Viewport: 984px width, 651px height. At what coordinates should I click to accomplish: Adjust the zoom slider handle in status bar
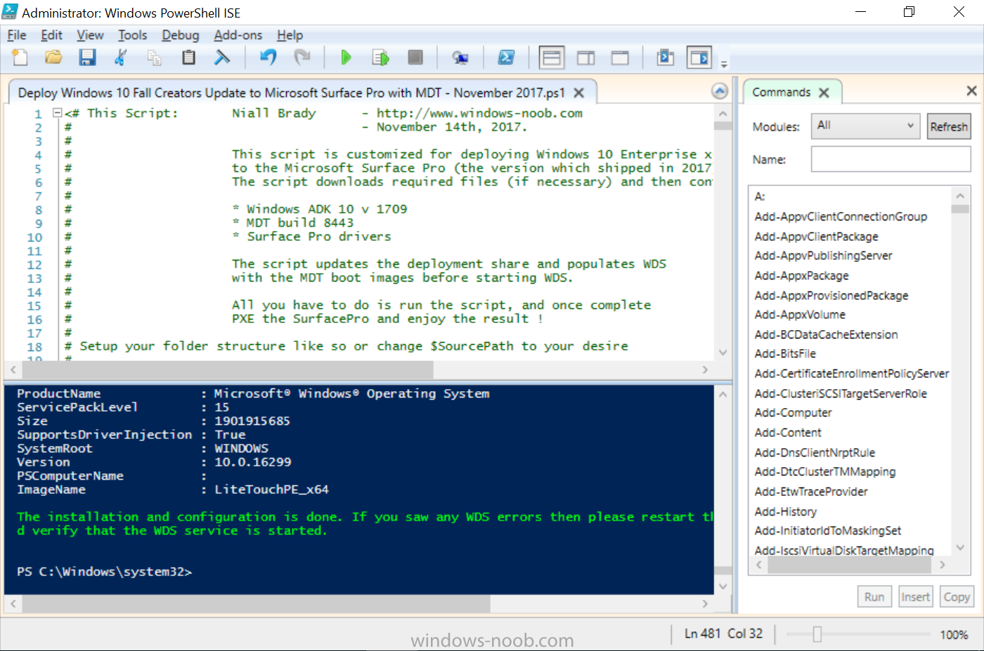point(817,634)
